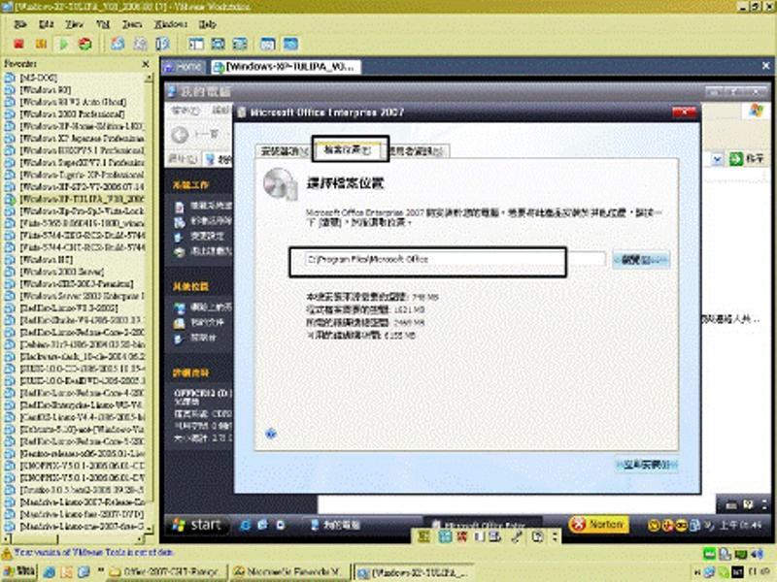The width and height of the screenshot is (777, 582).
Task: Click the green hard disk icon in VMware status bar
Action: click(710, 554)
